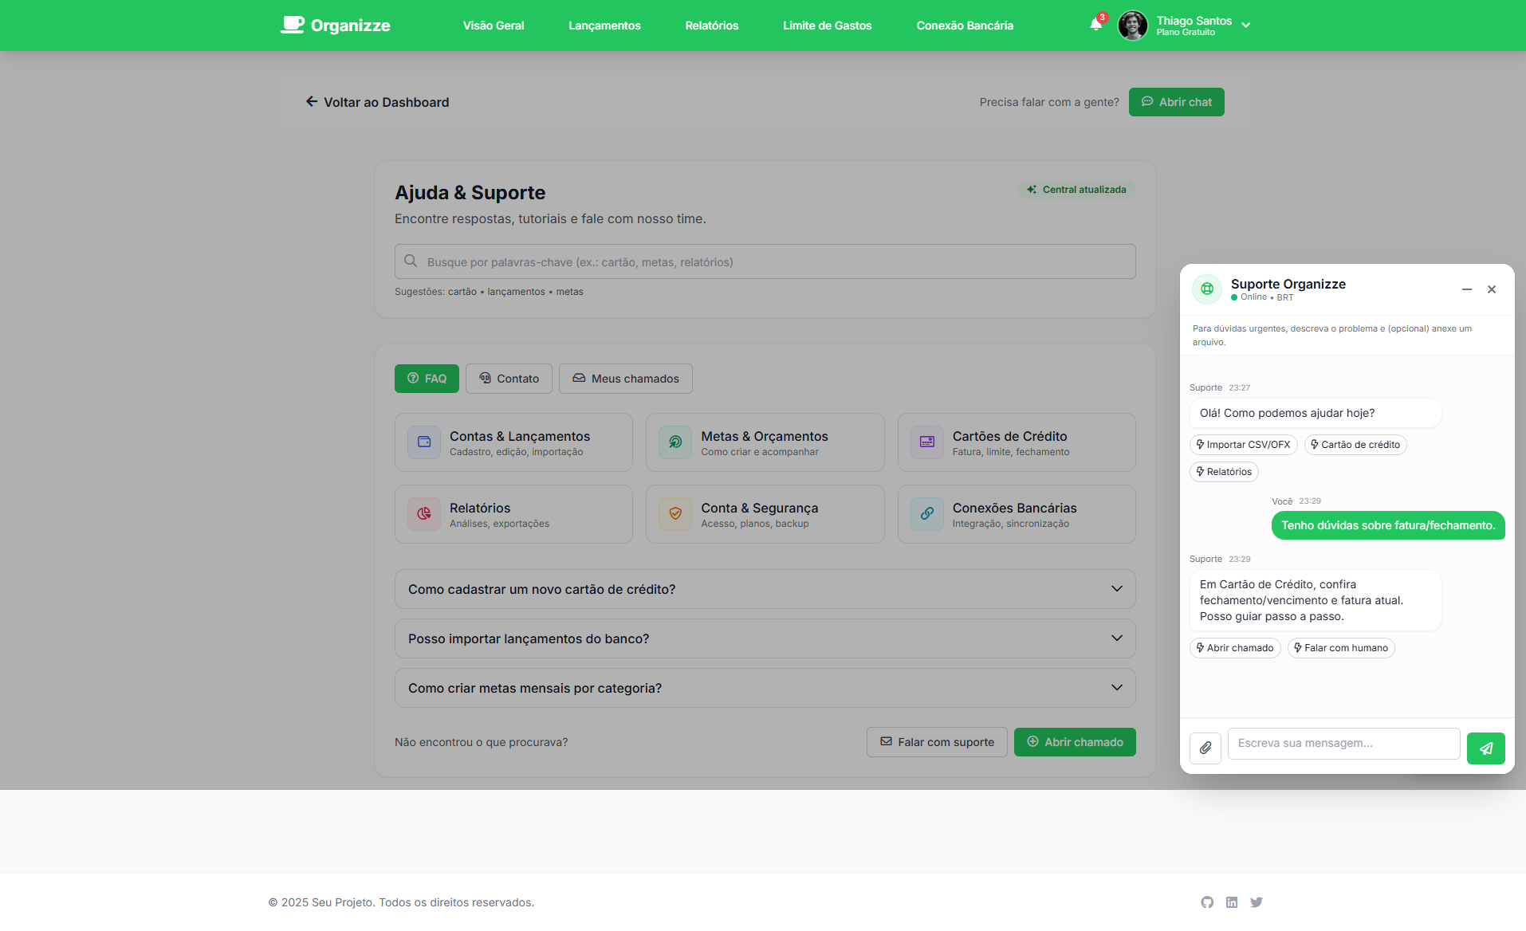Click the notification bell icon

pyautogui.click(x=1096, y=25)
